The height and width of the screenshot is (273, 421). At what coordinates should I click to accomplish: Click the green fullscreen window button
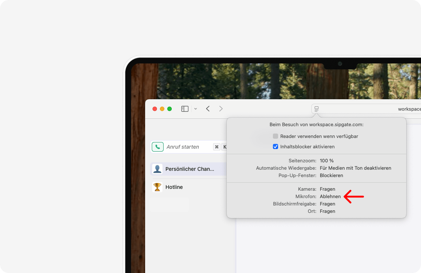pos(170,109)
